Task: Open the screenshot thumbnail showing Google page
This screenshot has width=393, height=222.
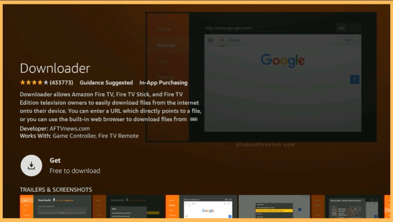Action: 201,207
